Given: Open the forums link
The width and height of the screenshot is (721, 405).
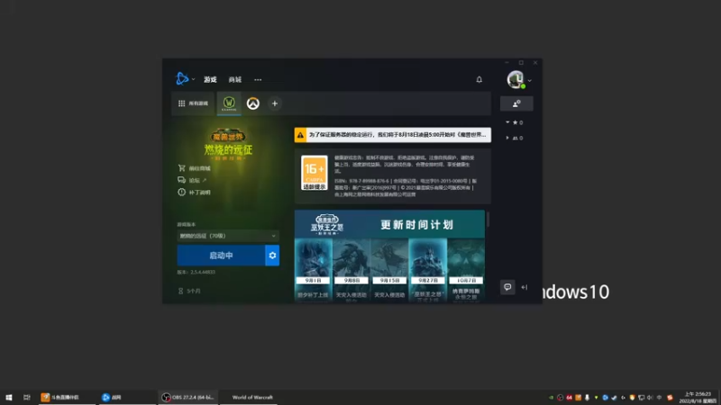Looking at the screenshot, I should click(x=192, y=180).
